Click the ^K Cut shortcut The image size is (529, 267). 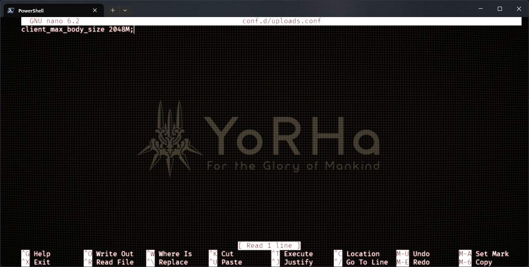[221, 254]
